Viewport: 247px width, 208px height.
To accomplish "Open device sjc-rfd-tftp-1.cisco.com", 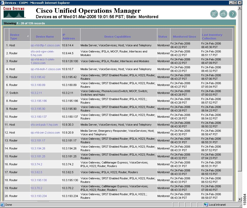I will [45, 45].
